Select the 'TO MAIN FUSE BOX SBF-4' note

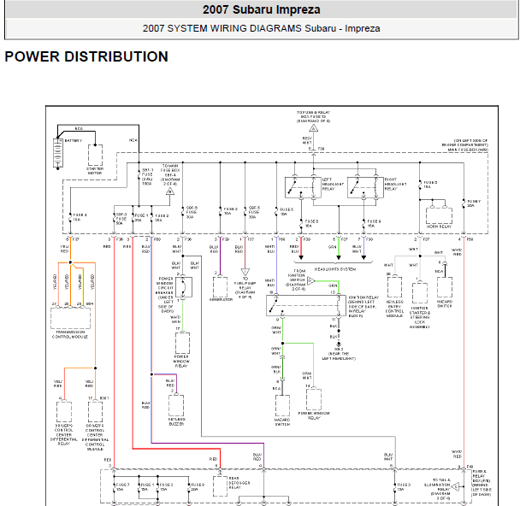pyautogui.click(x=170, y=174)
